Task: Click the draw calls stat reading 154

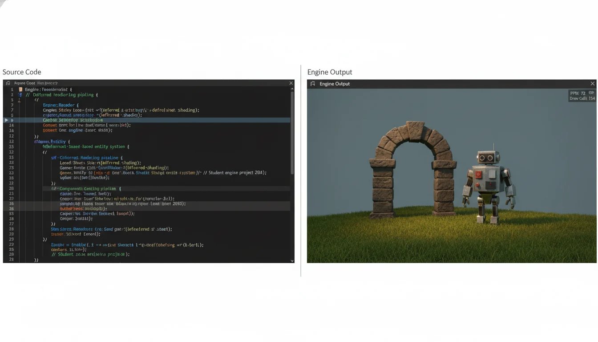Action: [x=582, y=98]
